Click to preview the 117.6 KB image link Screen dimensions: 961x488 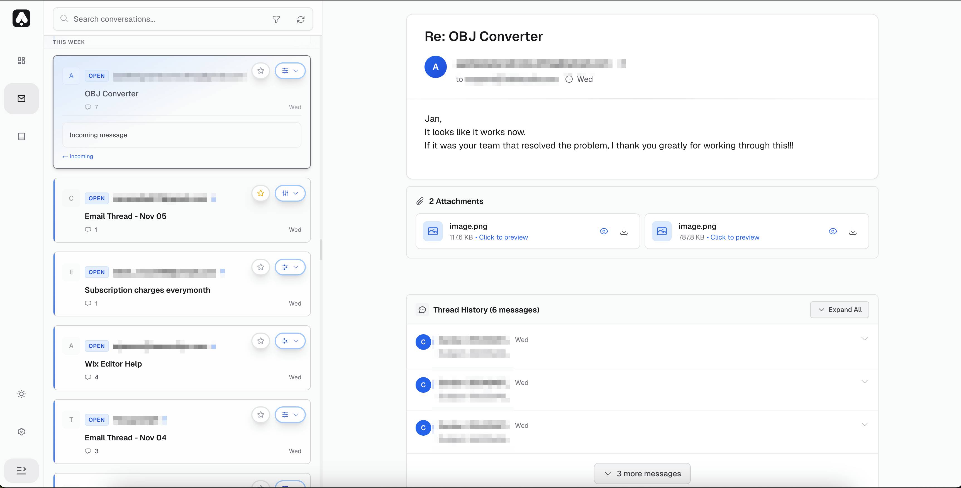click(x=503, y=237)
